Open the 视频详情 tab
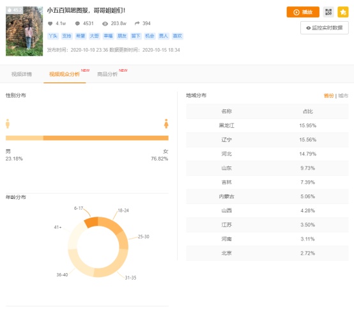 pyautogui.click(x=22, y=74)
